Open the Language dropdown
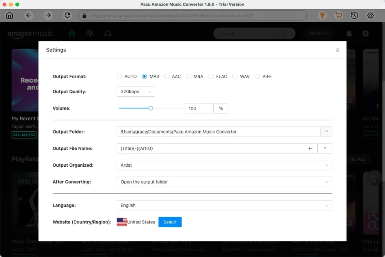Screen dimensions: 385x257 (x=224, y=205)
